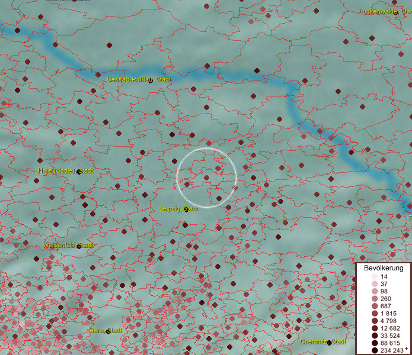Click the Gera, Stadt map label

[x=106, y=330]
